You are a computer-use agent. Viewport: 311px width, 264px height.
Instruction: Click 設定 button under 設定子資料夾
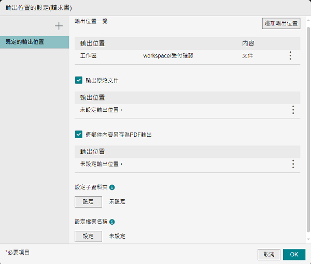point(88,201)
